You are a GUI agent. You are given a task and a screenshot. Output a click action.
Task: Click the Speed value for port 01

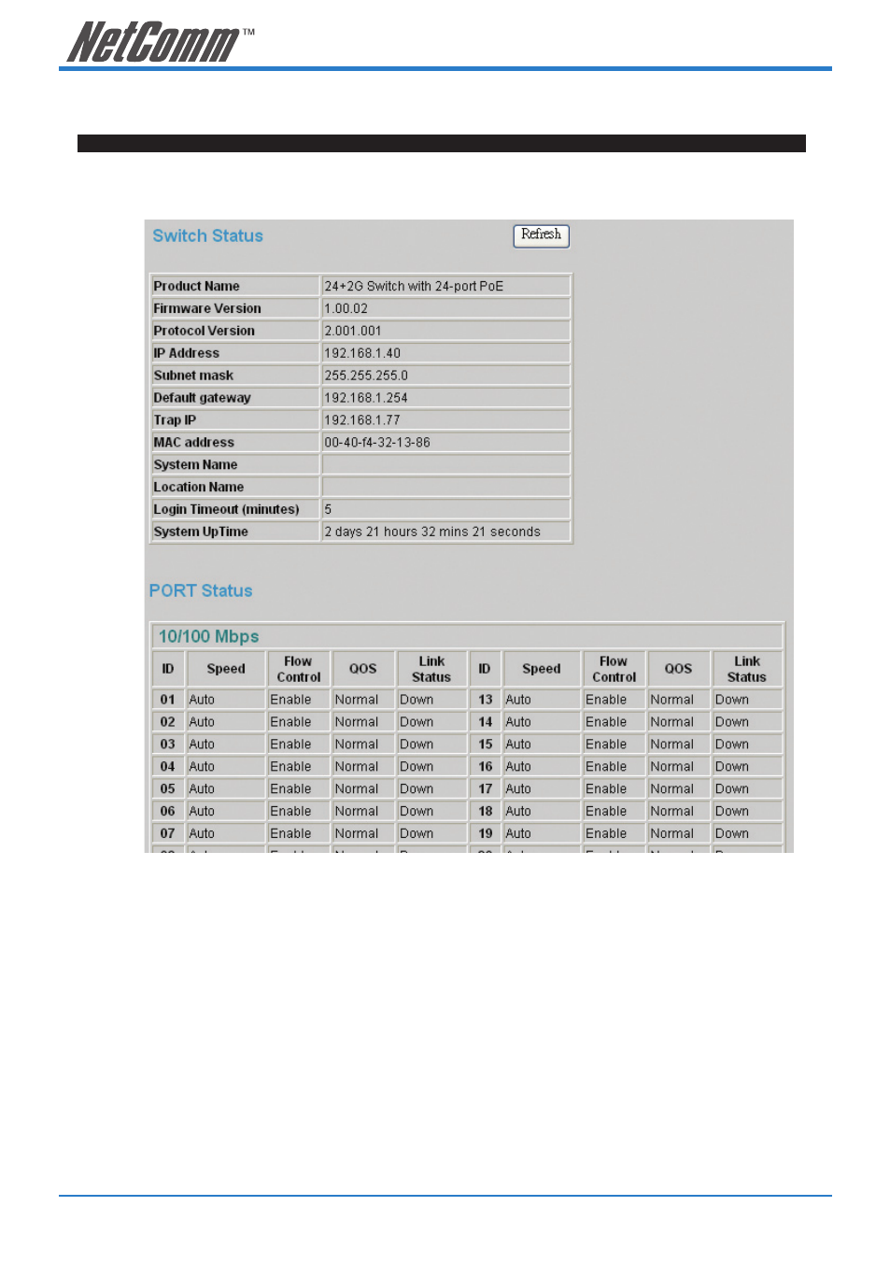[x=225, y=700]
